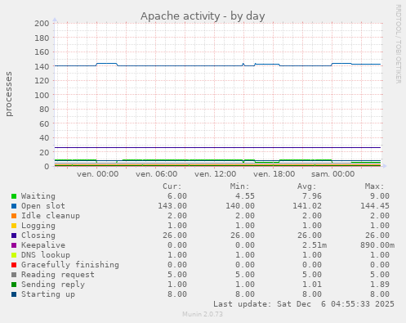This screenshot has height=323, width=406.
Task: Click the "Last update" timestamp line
Action: (304, 304)
